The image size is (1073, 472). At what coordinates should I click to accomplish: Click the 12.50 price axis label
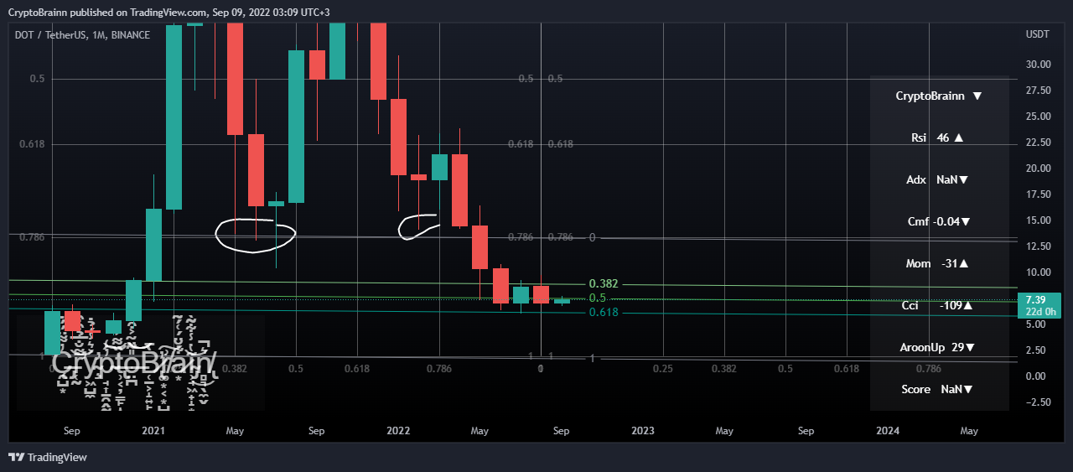pyautogui.click(x=1038, y=246)
